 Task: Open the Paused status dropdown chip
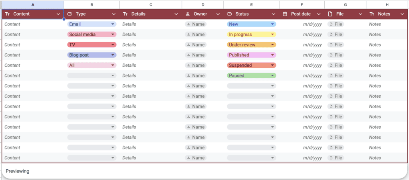pos(252,75)
